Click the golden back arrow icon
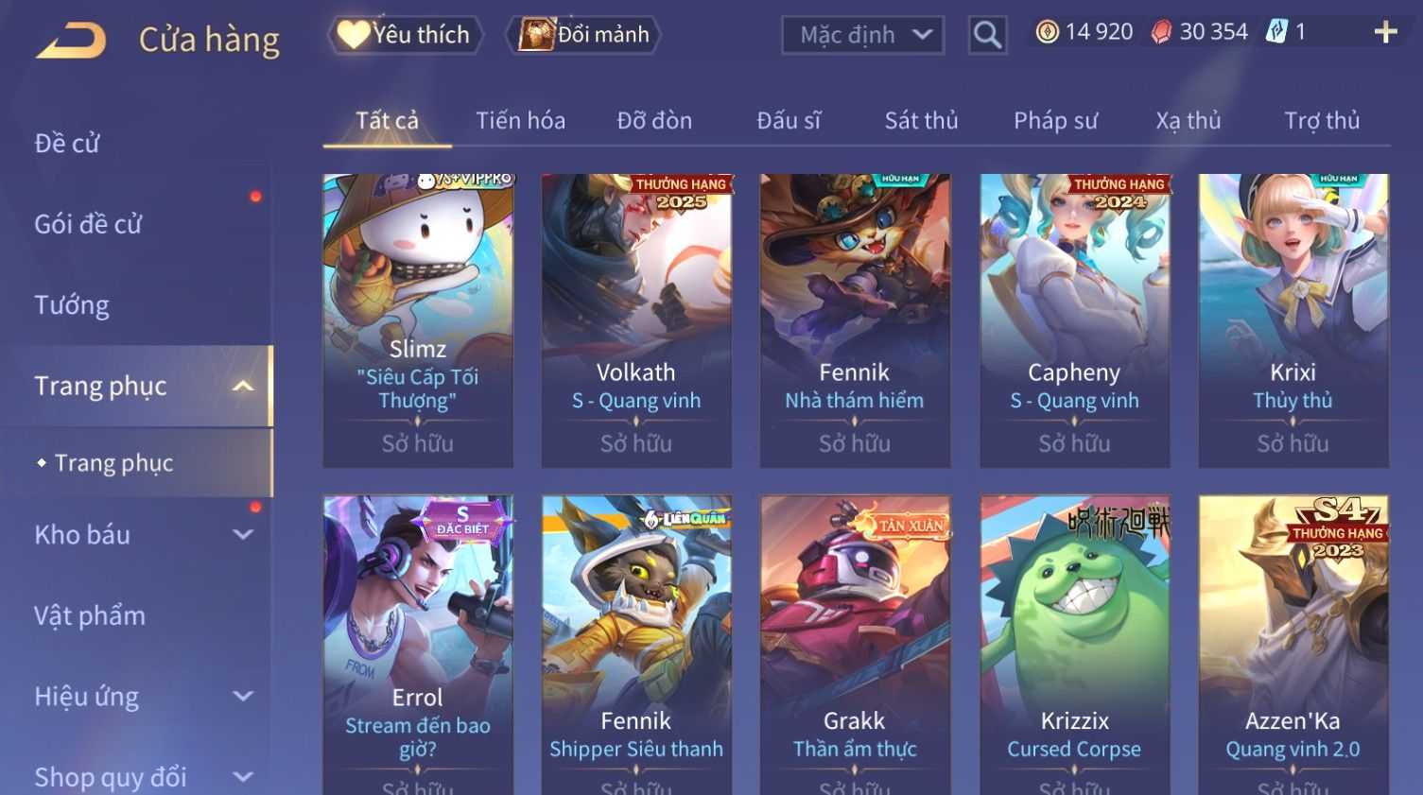The image size is (1423, 795). tap(71, 41)
